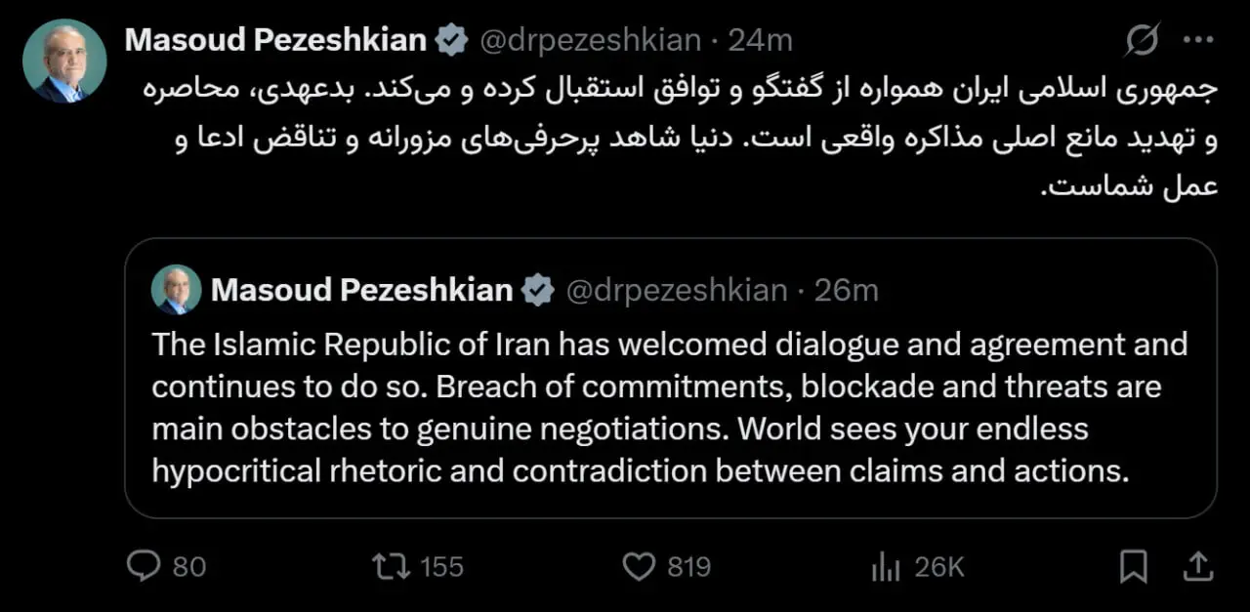Viewport: 1250px width, 612px height.
Task: Open quoted tweet's small profile avatar
Action: coord(176,290)
